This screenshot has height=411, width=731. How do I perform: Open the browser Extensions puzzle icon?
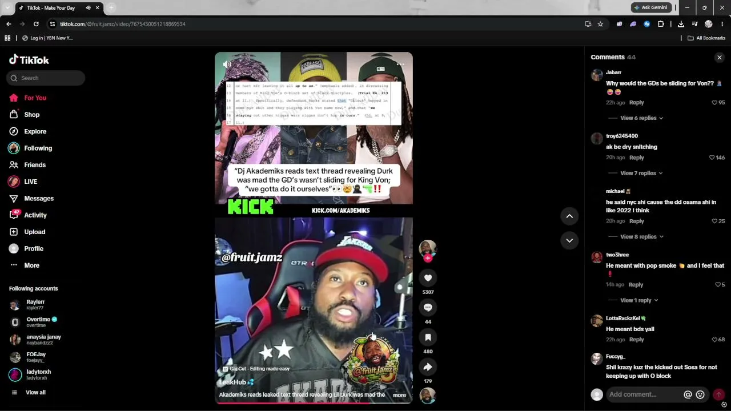click(661, 24)
